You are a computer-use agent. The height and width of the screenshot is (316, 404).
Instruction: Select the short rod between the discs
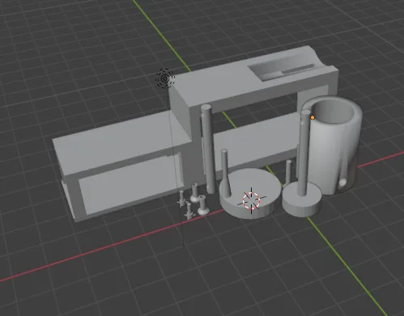point(288,172)
